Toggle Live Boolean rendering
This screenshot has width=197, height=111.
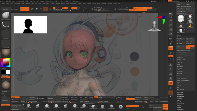click(x=15, y=9)
